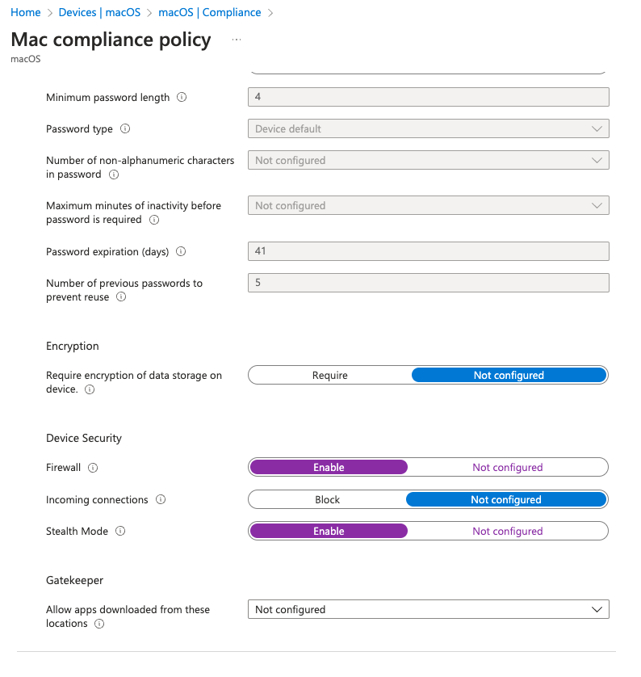Select Not configured for data storage encryption
The height and width of the screenshot is (677, 641).
(509, 375)
